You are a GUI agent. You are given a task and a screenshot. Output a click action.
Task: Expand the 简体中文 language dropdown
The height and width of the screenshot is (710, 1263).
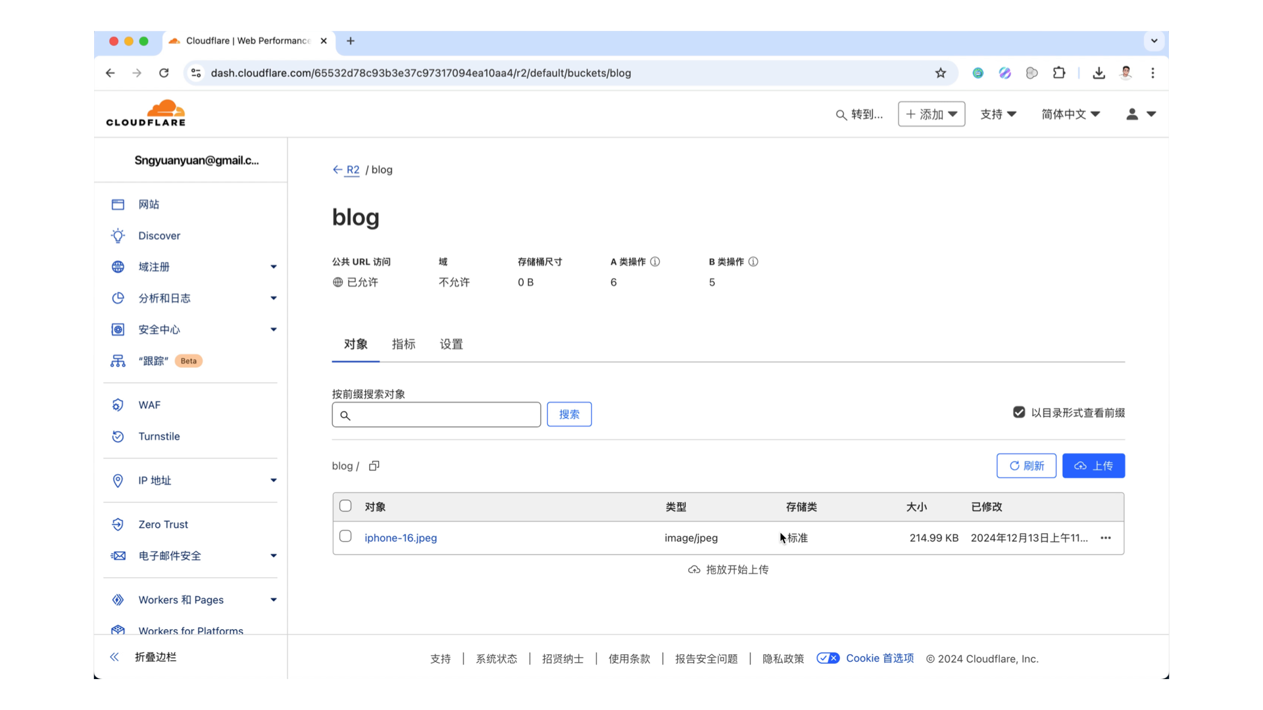point(1070,114)
